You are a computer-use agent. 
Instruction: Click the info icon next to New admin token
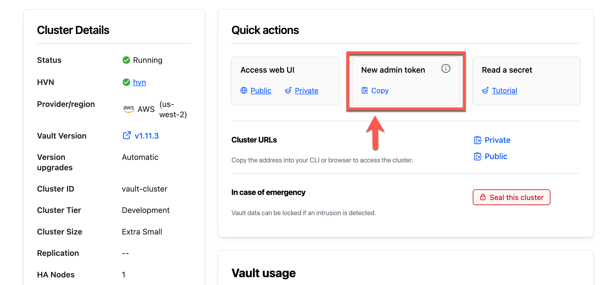(x=446, y=68)
